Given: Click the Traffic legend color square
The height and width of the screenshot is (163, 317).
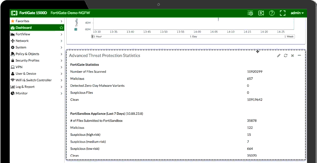Looking at the screenshot, I should (x=76, y=29).
